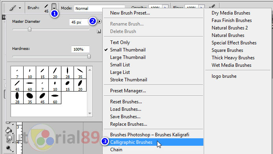Switch view to Stroke Thumbnail
273x154 pixels.
pos(129,80)
